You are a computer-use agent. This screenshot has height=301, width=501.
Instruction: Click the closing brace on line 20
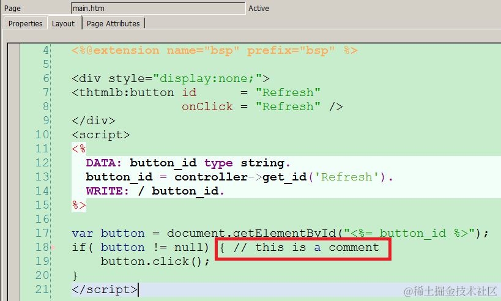(75, 275)
